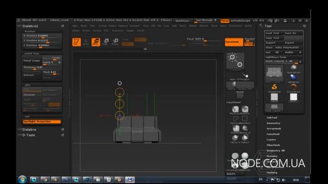Expand the ArrayMesh section

274,128
